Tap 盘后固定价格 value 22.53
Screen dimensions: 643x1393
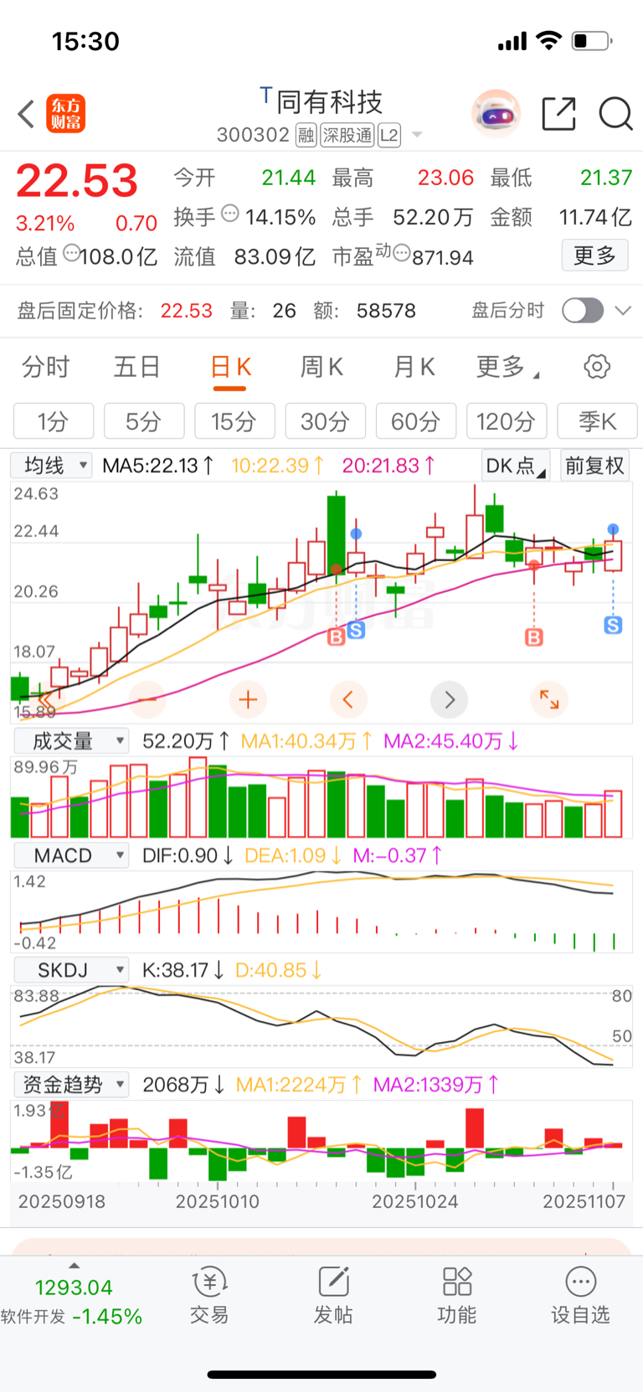click(187, 311)
